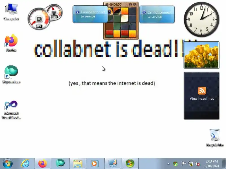Click the right weather gadget info icon
Viewport: 226px width, 169px height.
coord(144,12)
